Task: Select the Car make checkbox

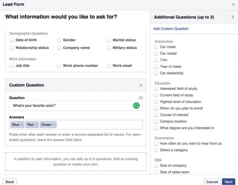Action: 156,47
